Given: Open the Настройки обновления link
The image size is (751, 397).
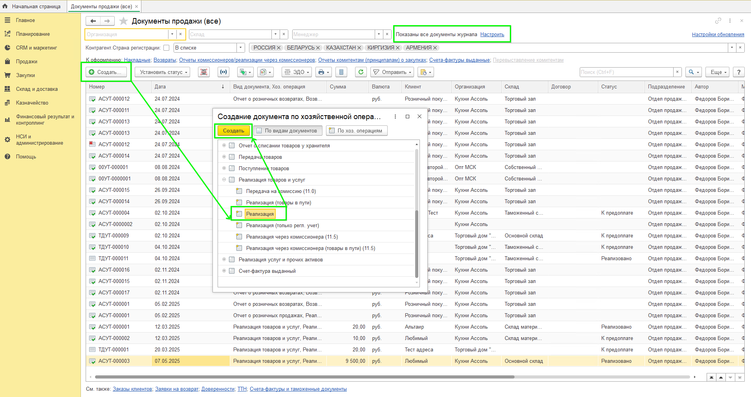Looking at the screenshot, I should pos(718,34).
